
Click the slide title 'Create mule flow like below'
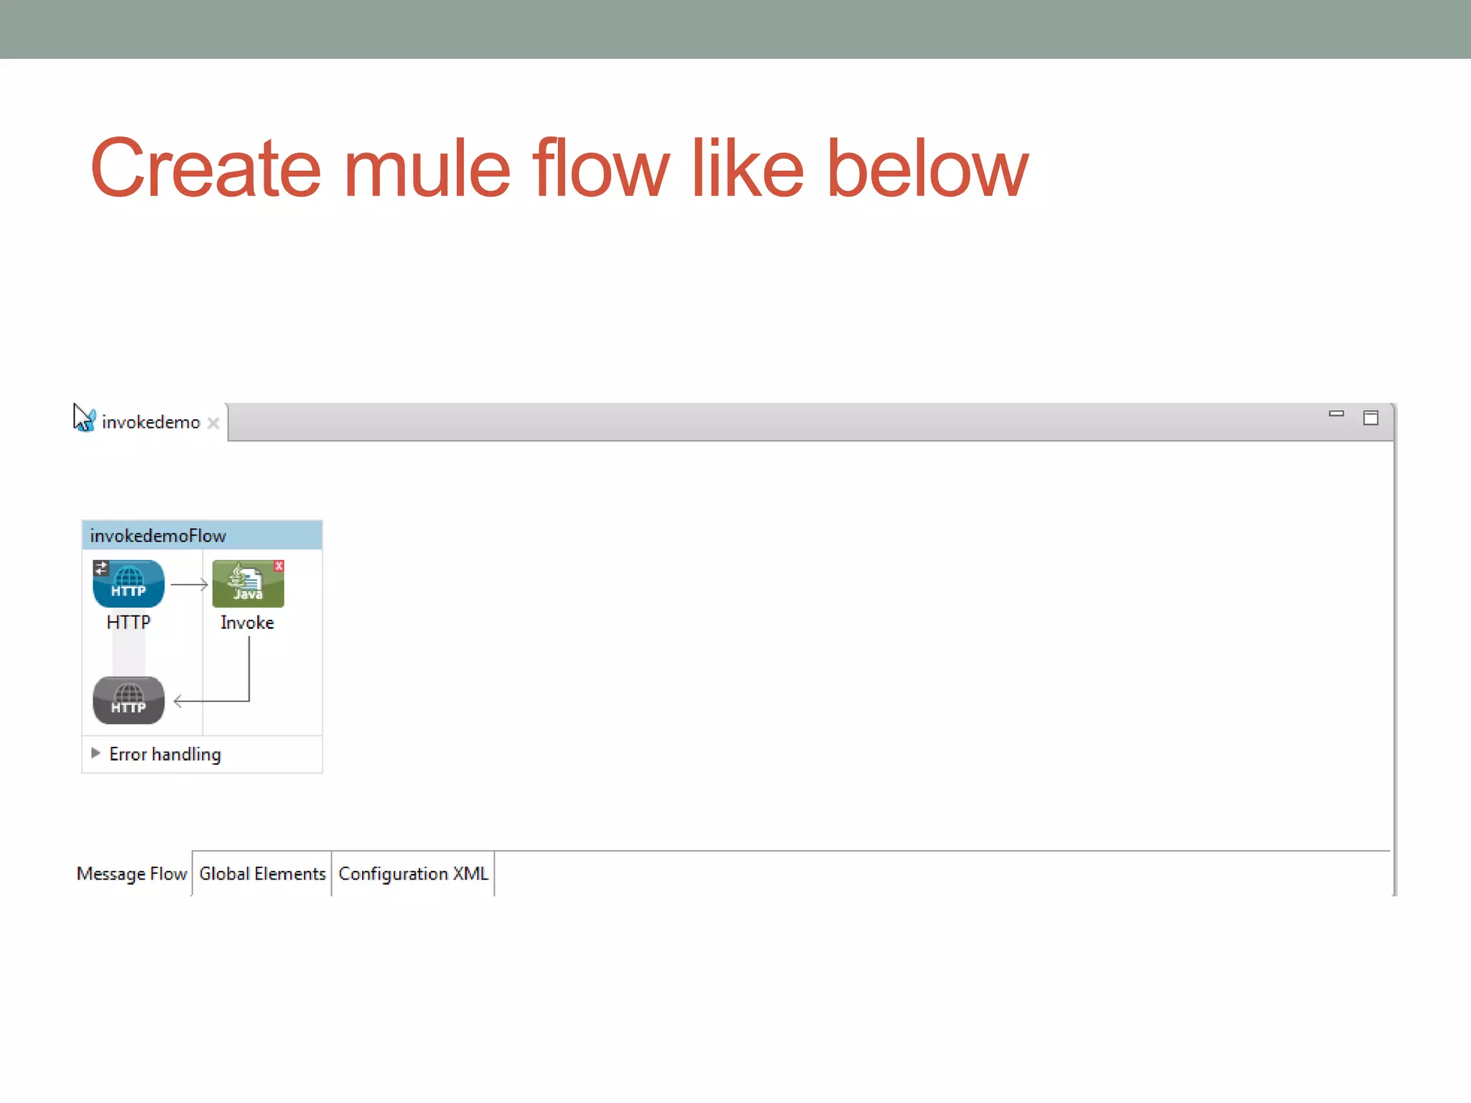559,169
